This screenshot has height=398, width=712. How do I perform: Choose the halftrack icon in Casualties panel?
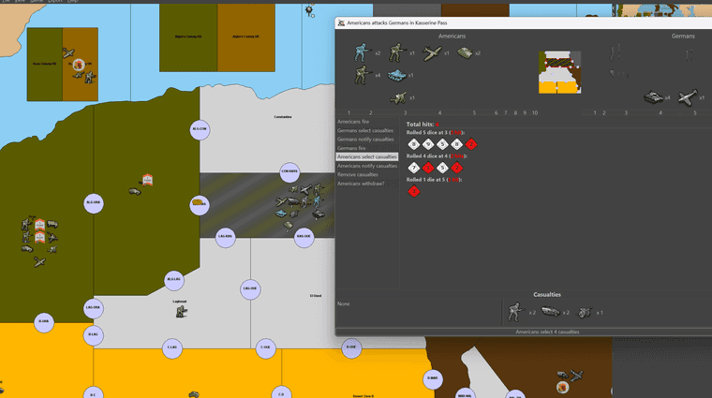coord(548,312)
